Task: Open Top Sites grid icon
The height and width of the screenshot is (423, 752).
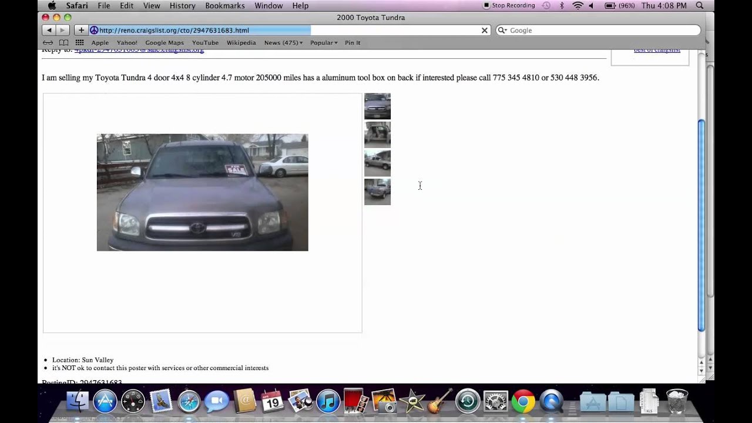Action: click(x=79, y=42)
